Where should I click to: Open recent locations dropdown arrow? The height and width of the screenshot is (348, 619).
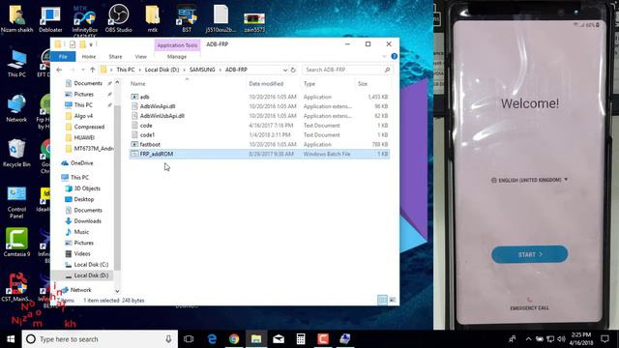coord(82,70)
